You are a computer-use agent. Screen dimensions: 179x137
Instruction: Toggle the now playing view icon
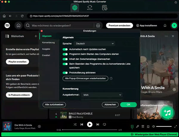click(132, 126)
